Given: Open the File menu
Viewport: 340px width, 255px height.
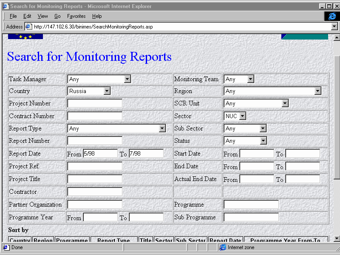Looking at the screenshot, I should tap(13, 16).
